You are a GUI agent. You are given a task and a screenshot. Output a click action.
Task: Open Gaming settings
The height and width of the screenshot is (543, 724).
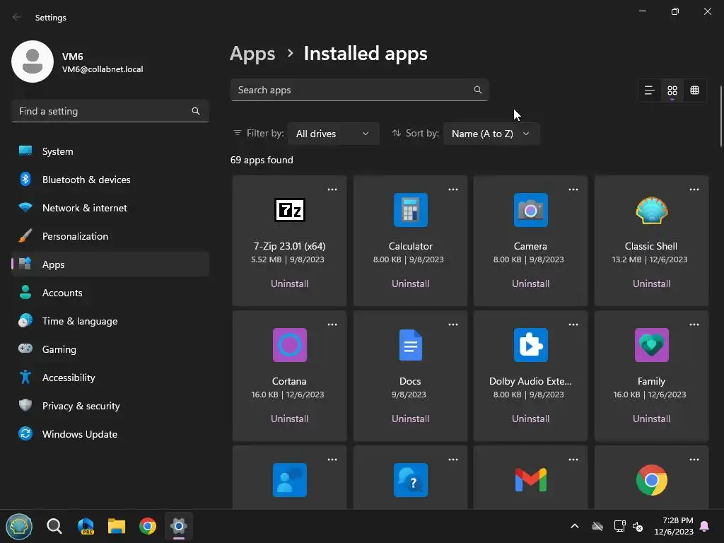pos(110,349)
